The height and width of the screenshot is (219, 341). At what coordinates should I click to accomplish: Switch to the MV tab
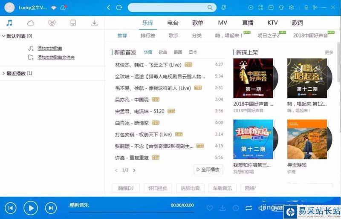pyautogui.click(x=223, y=23)
